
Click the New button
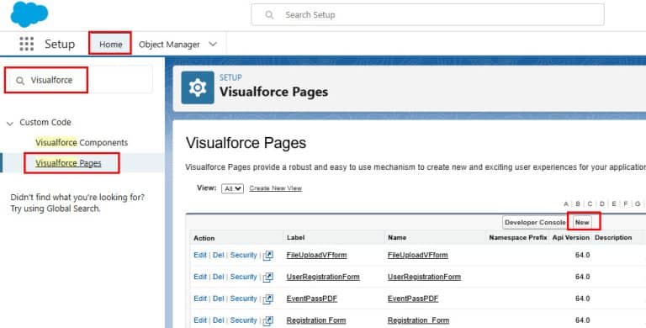tap(582, 222)
